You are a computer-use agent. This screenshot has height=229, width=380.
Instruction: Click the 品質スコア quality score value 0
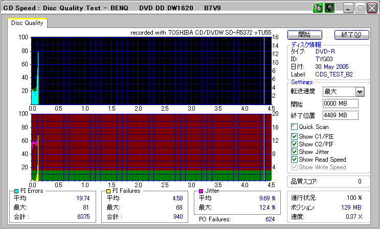click(x=360, y=182)
